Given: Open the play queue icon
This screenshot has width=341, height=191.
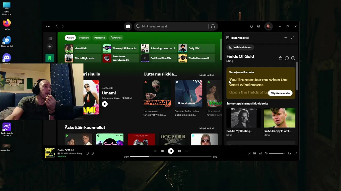Looking at the screenshot, I should (x=255, y=153).
